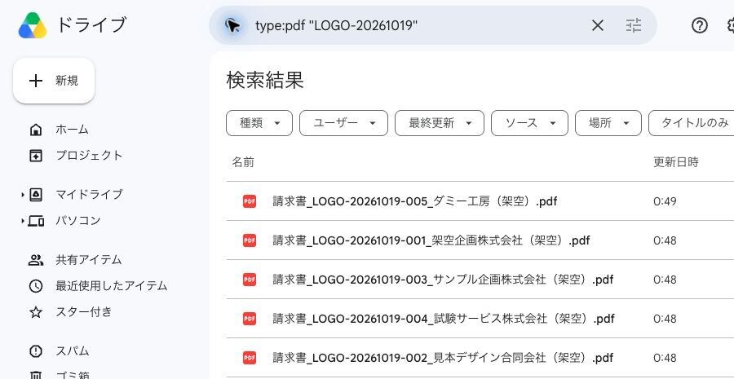The width and height of the screenshot is (734, 379).
Task: Click 0:48 time of 001_架空企画株式会社 row
Action: coord(665,241)
